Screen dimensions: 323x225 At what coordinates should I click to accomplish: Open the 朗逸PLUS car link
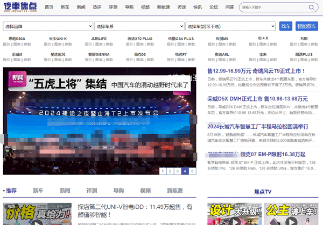click(304, 54)
